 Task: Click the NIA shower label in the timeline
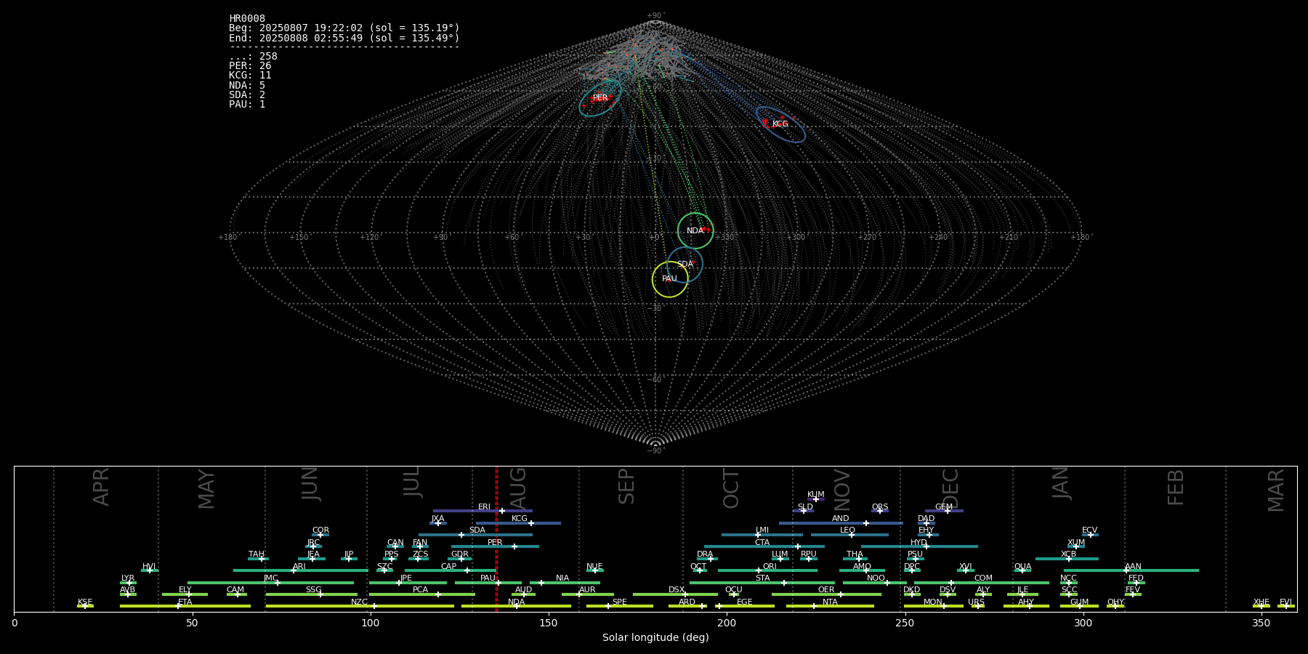pos(562,578)
